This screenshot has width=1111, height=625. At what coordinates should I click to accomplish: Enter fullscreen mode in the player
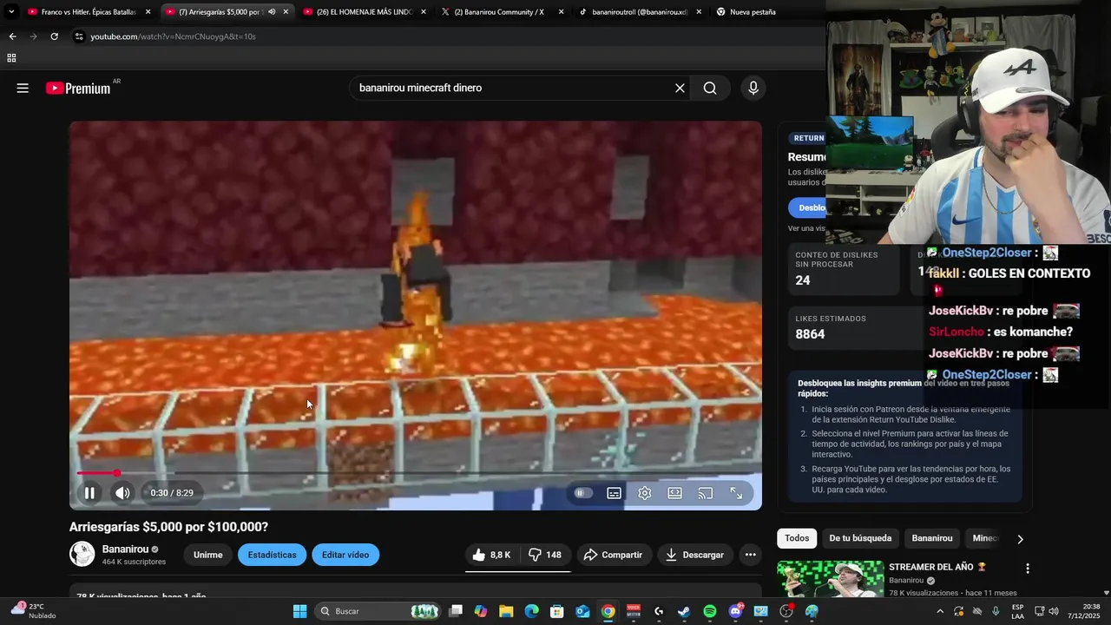tap(736, 493)
